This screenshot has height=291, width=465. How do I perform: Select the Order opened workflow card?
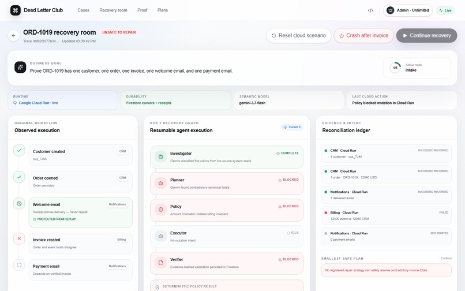pyautogui.click(x=80, y=181)
